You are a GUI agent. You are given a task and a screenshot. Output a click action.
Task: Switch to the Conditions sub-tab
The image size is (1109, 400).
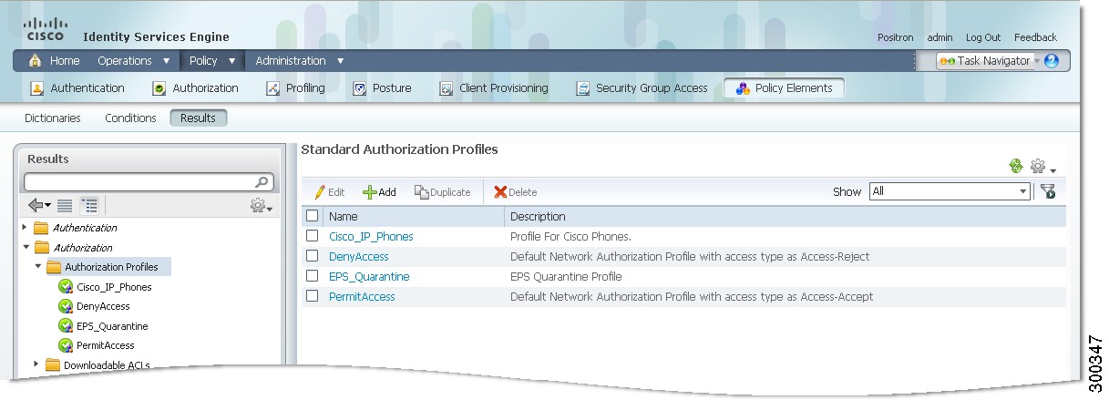[130, 118]
